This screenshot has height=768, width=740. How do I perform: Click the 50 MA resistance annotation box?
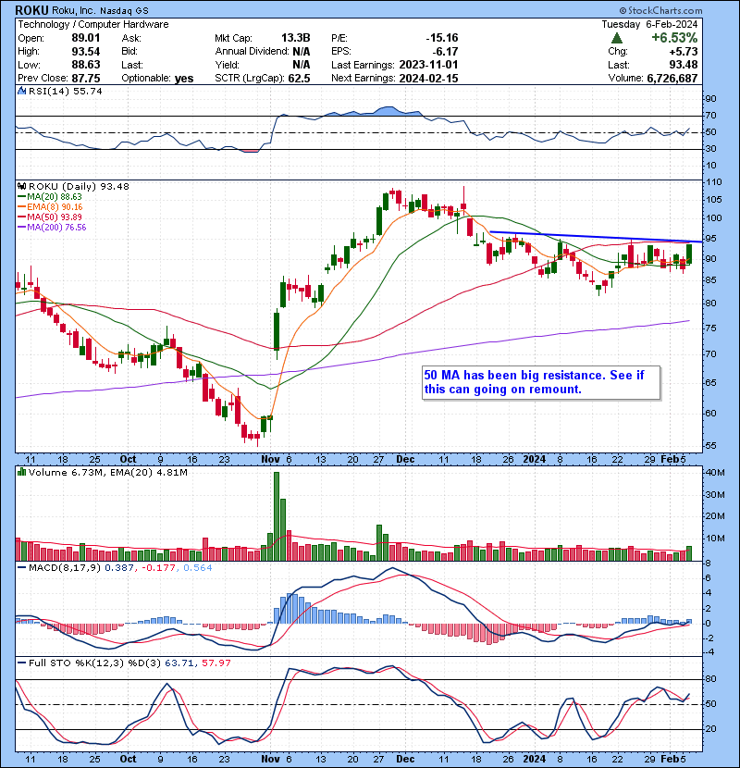541,382
